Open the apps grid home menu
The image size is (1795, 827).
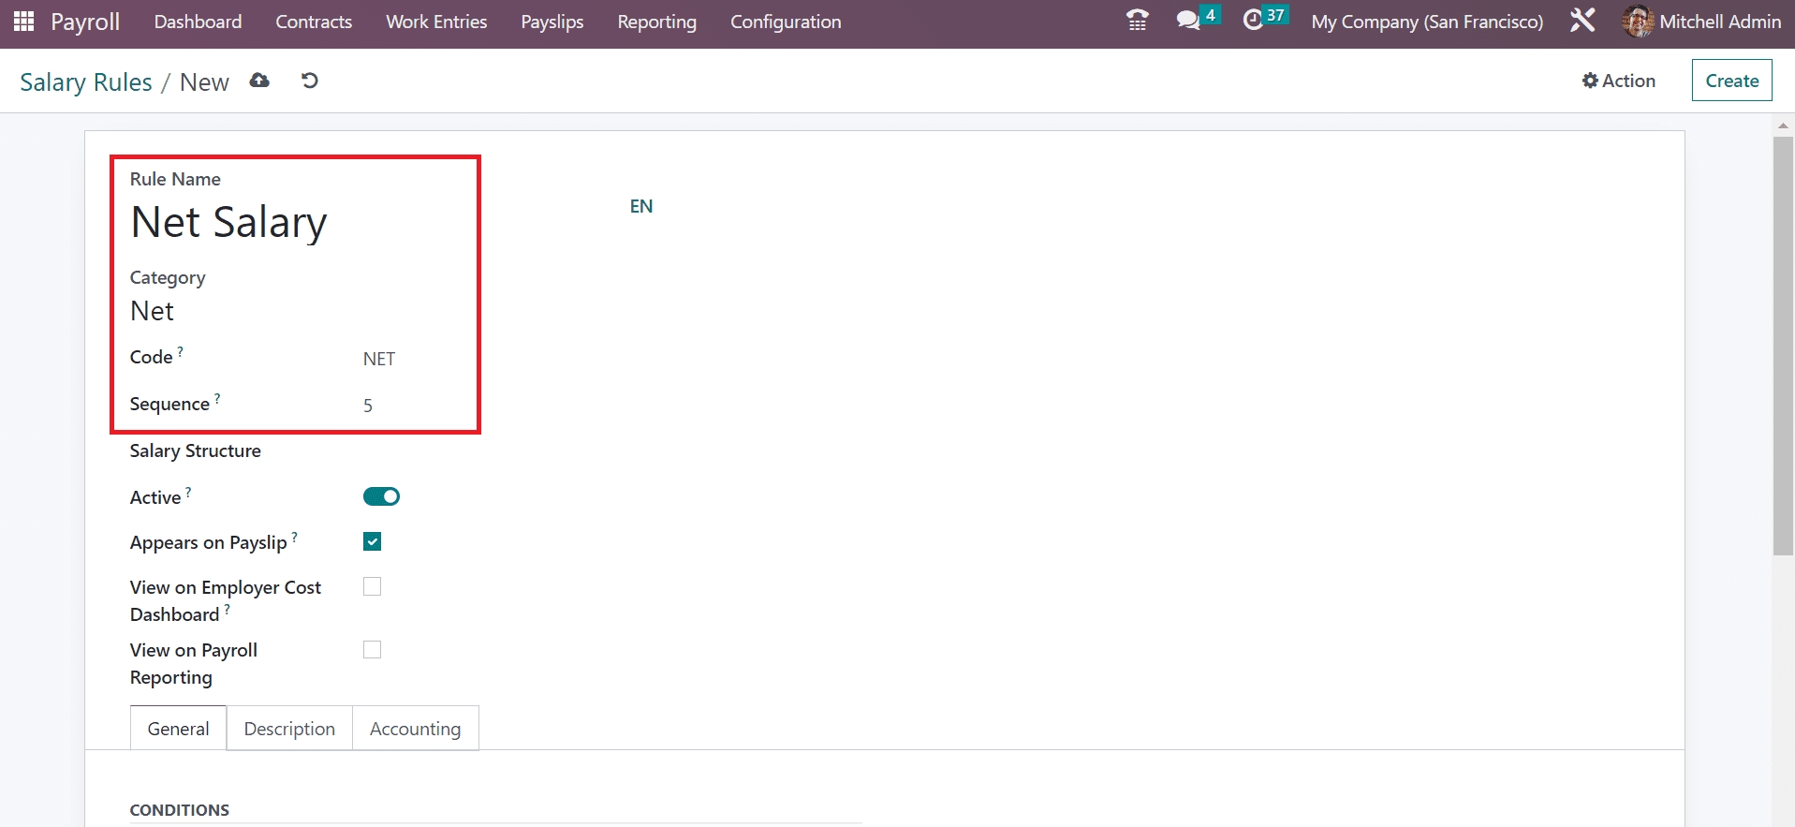[x=23, y=21]
